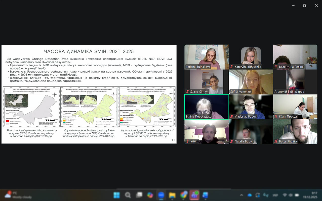Click the muted mic icon on Діана Сінчук
322x201 pixels.
[x=187, y=92]
